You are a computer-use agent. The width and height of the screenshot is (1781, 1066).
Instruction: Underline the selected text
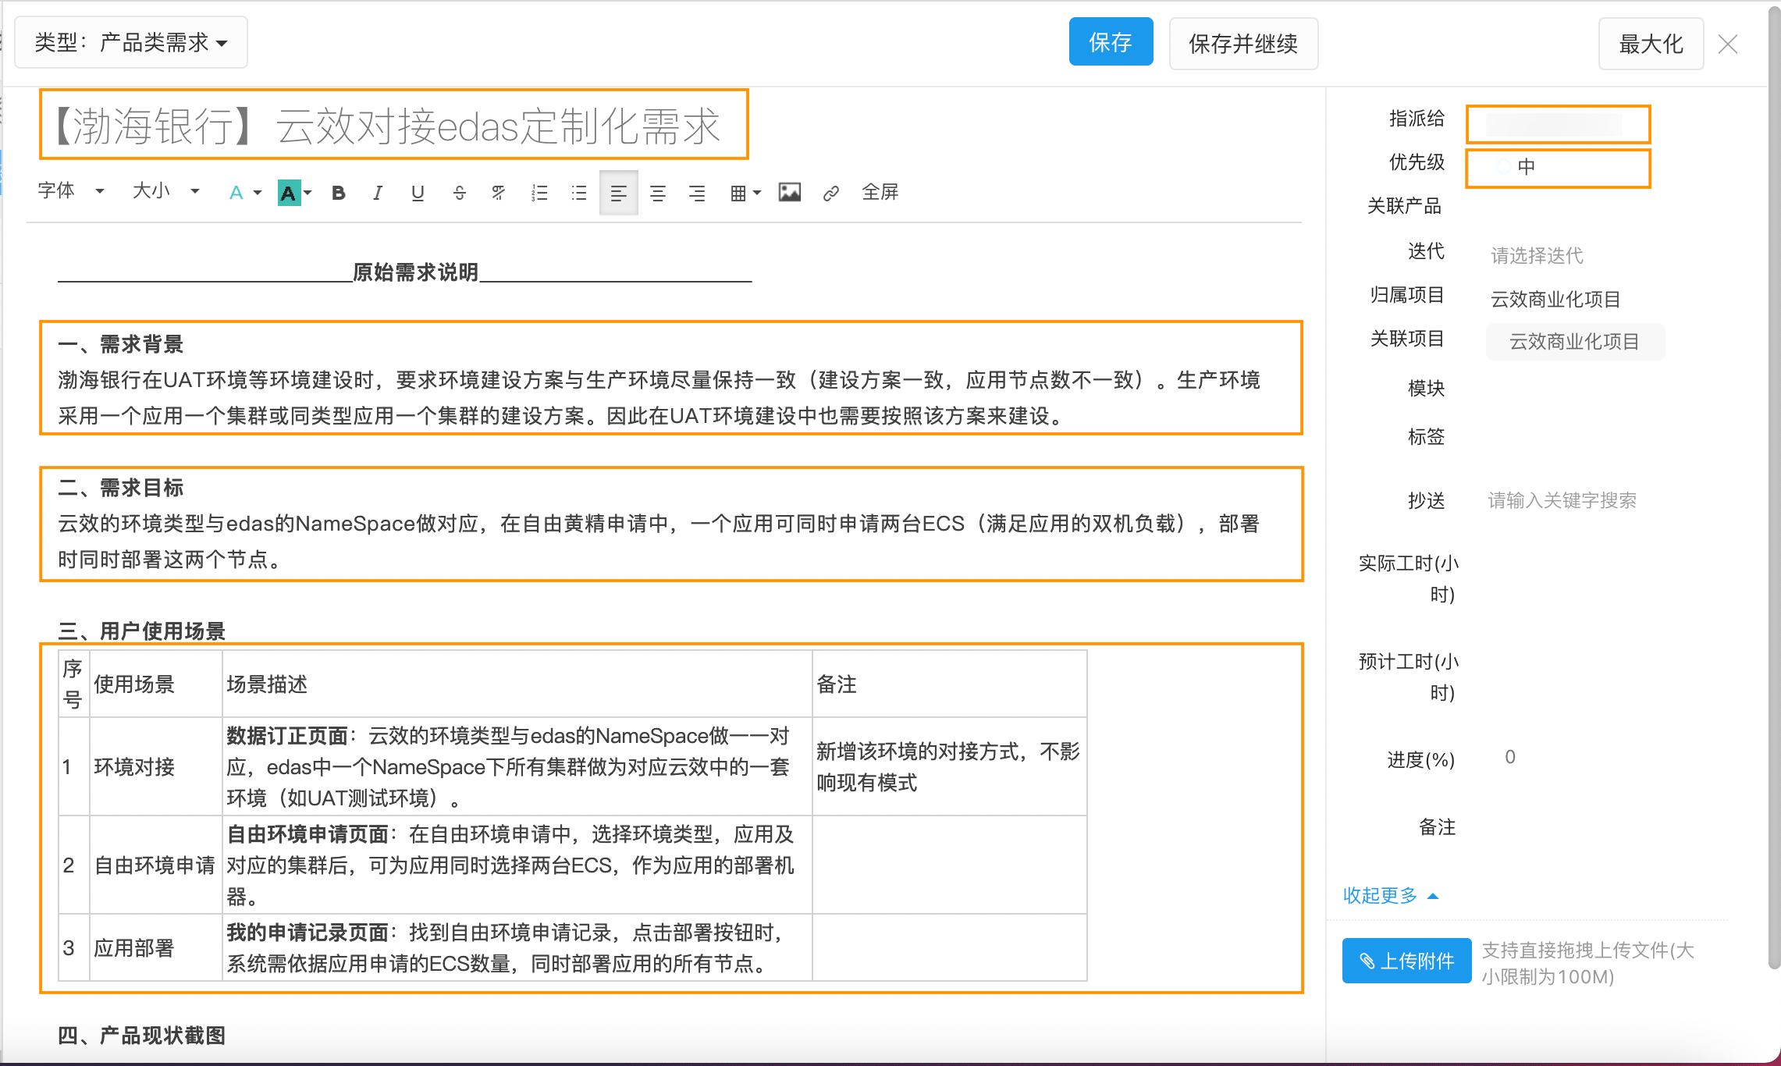418,193
